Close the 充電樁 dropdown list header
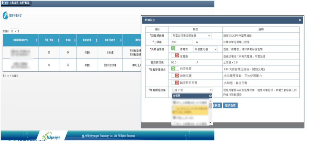 point(210,96)
